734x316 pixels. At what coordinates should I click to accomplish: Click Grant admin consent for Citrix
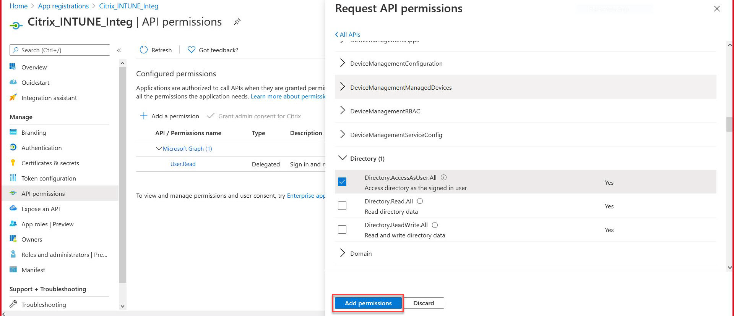254,116
